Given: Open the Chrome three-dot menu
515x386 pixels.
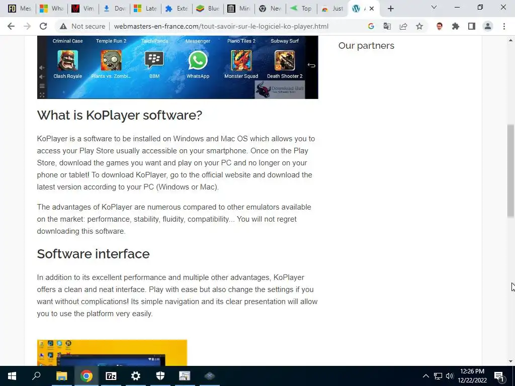Looking at the screenshot, I should click(x=504, y=26).
